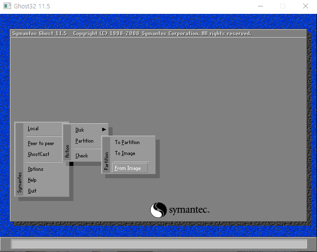Viewport: 317px width, 252px height.
Task: Open the Options menu entry
Action: pyautogui.click(x=36, y=169)
